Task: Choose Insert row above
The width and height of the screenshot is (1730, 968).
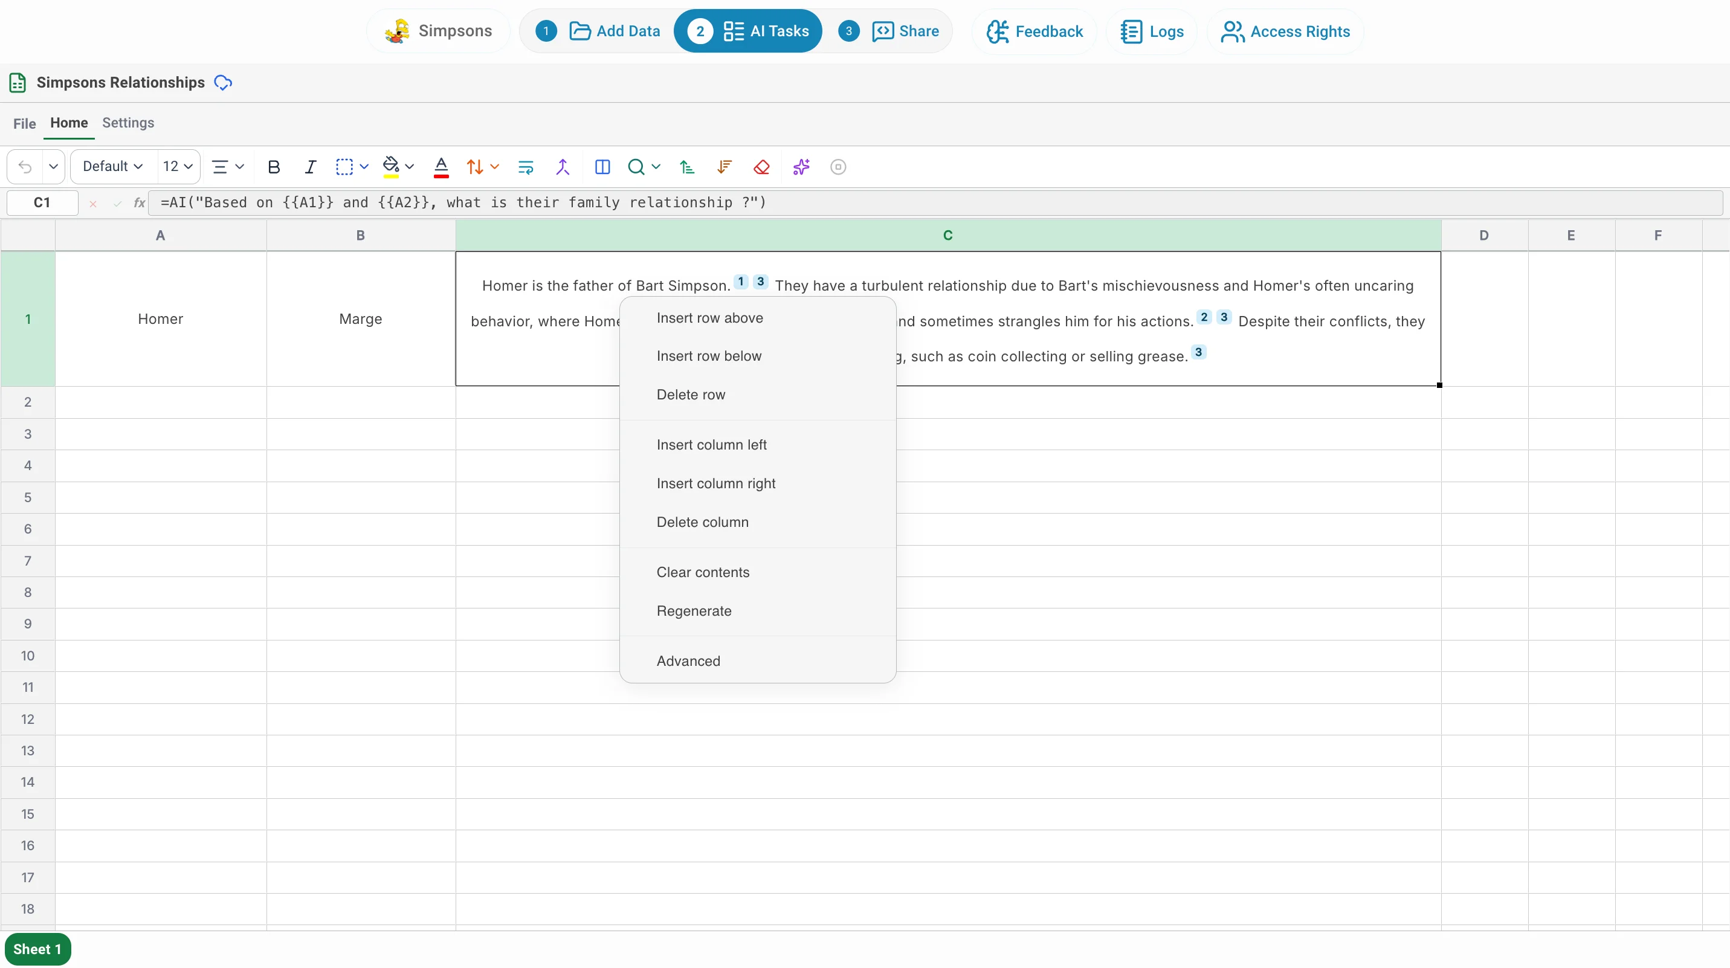Action: click(758, 318)
